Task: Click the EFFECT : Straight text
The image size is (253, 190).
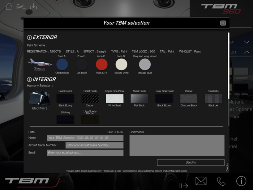Action: [95, 51]
